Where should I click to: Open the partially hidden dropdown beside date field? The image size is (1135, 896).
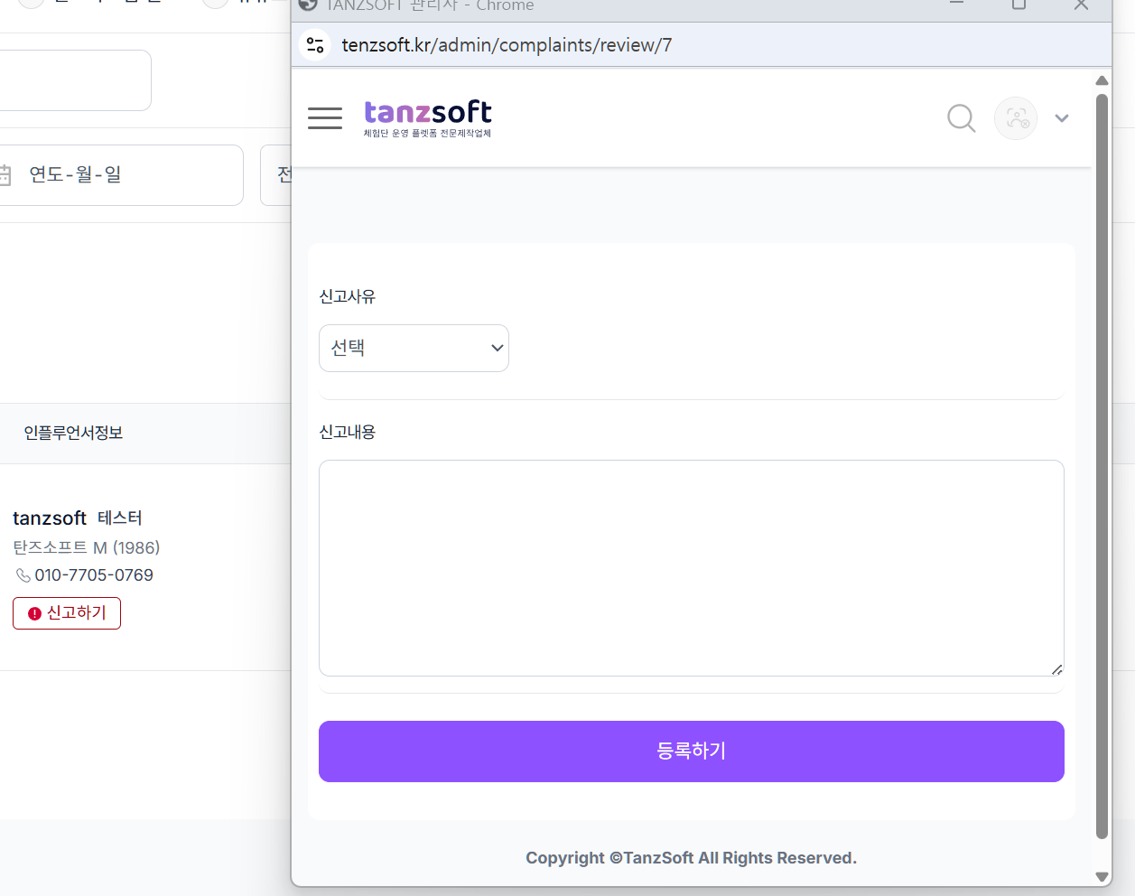point(278,175)
